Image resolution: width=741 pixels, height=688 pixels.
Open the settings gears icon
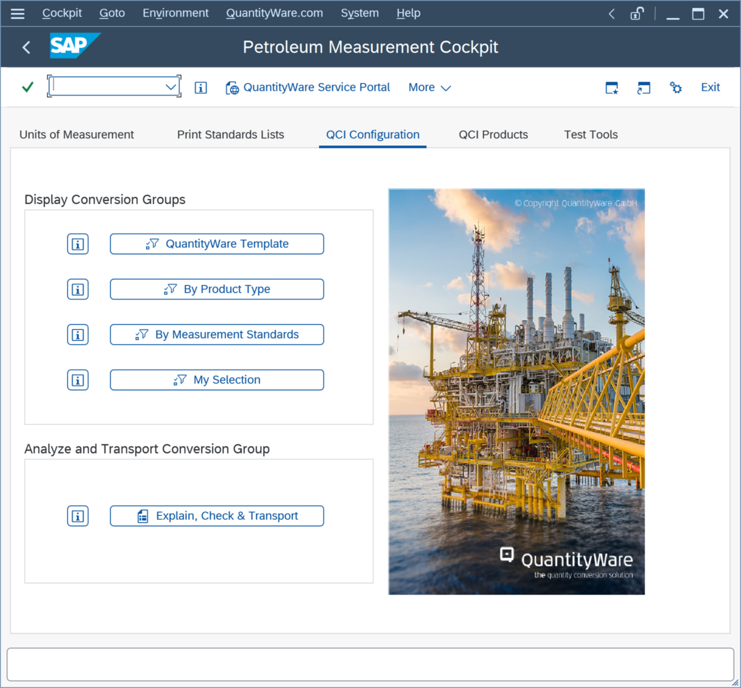(675, 88)
